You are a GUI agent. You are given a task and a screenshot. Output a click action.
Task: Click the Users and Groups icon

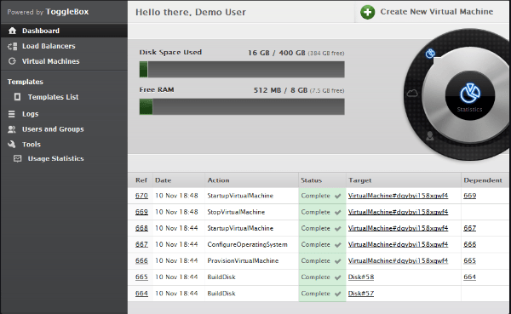(12, 129)
